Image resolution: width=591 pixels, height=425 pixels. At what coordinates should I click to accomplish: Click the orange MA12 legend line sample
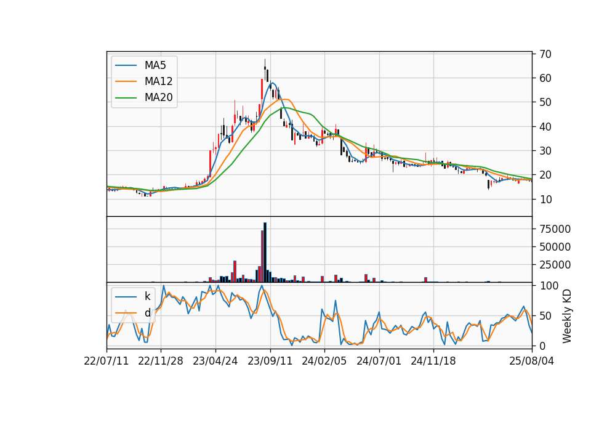point(126,81)
